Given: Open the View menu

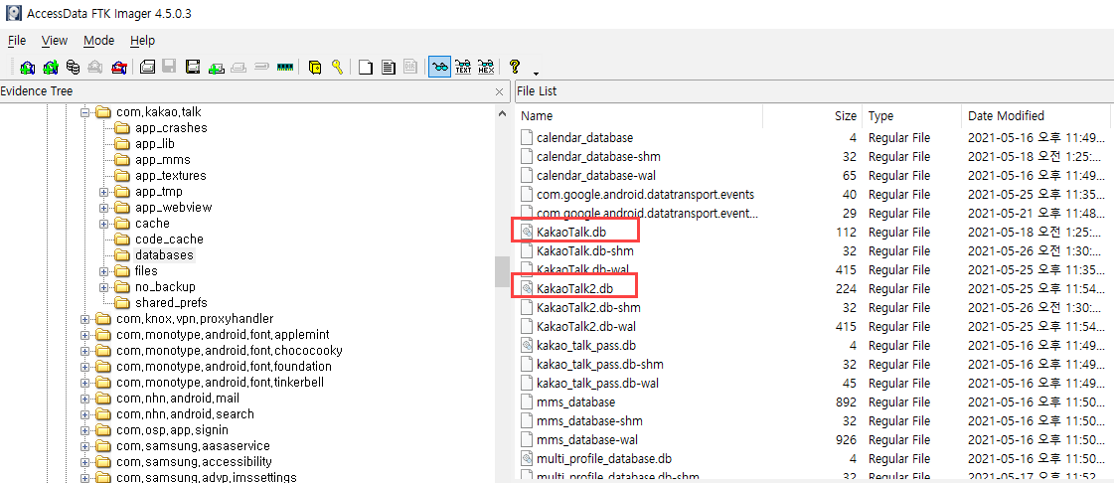Looking at the screenshot, I should [x=55, y=41].
